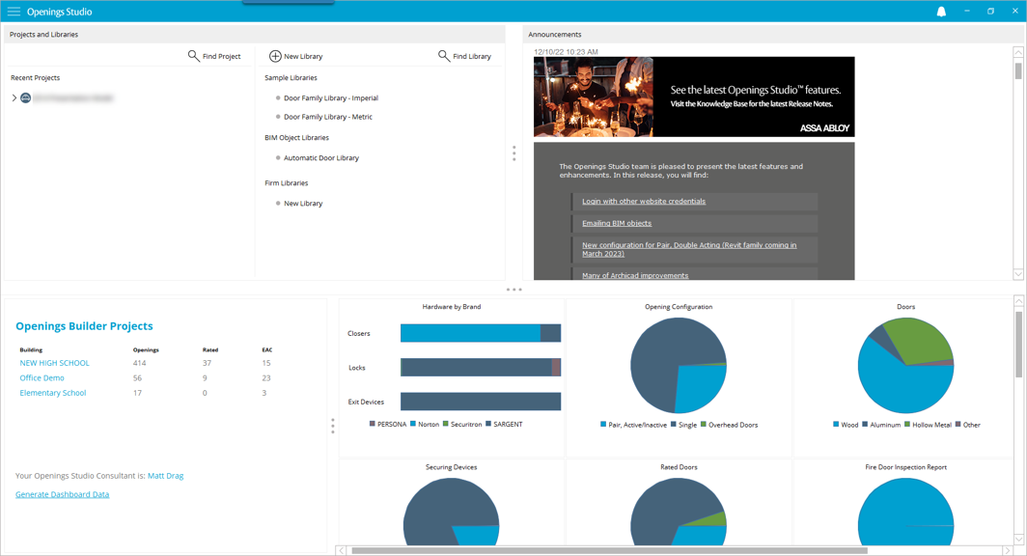This screenshot has height=556, width=1027.
Task: Click the Locks bar in Hardware chart
Action: [x=481, y=368]
